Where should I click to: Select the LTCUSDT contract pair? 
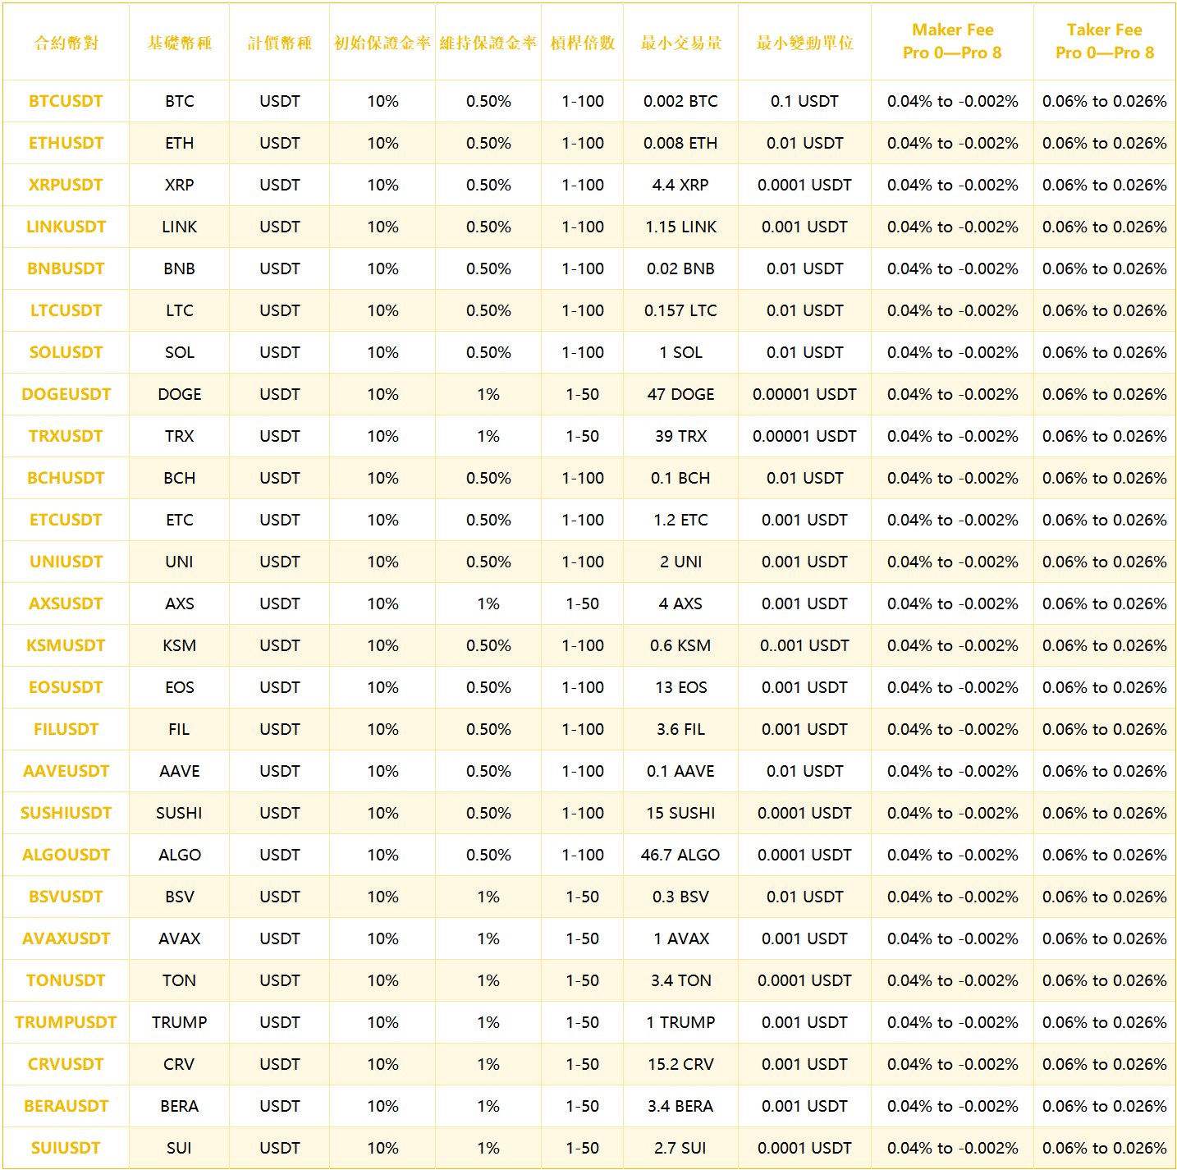click(x=66, y=310)
